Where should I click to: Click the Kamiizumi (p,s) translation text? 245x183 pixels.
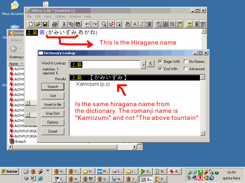tap(93, 84)
